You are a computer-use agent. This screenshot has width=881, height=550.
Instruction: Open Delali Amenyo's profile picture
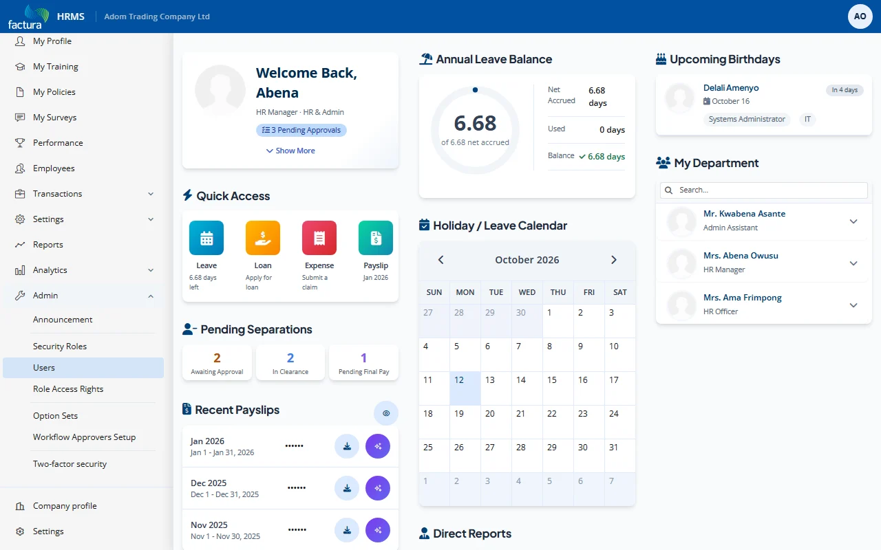click(x=679, y=98)
